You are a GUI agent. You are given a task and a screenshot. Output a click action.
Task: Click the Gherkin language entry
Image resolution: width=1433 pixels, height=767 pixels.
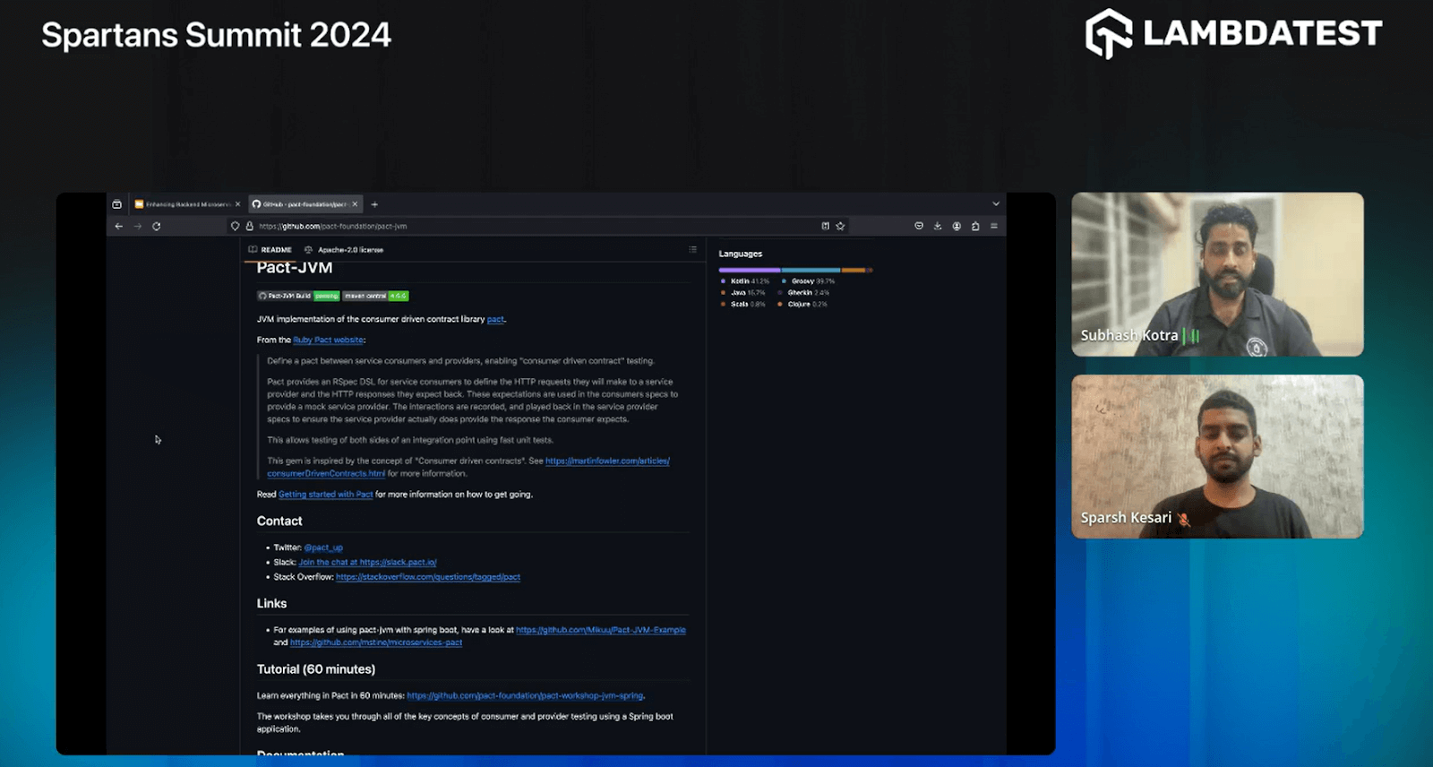803,293
